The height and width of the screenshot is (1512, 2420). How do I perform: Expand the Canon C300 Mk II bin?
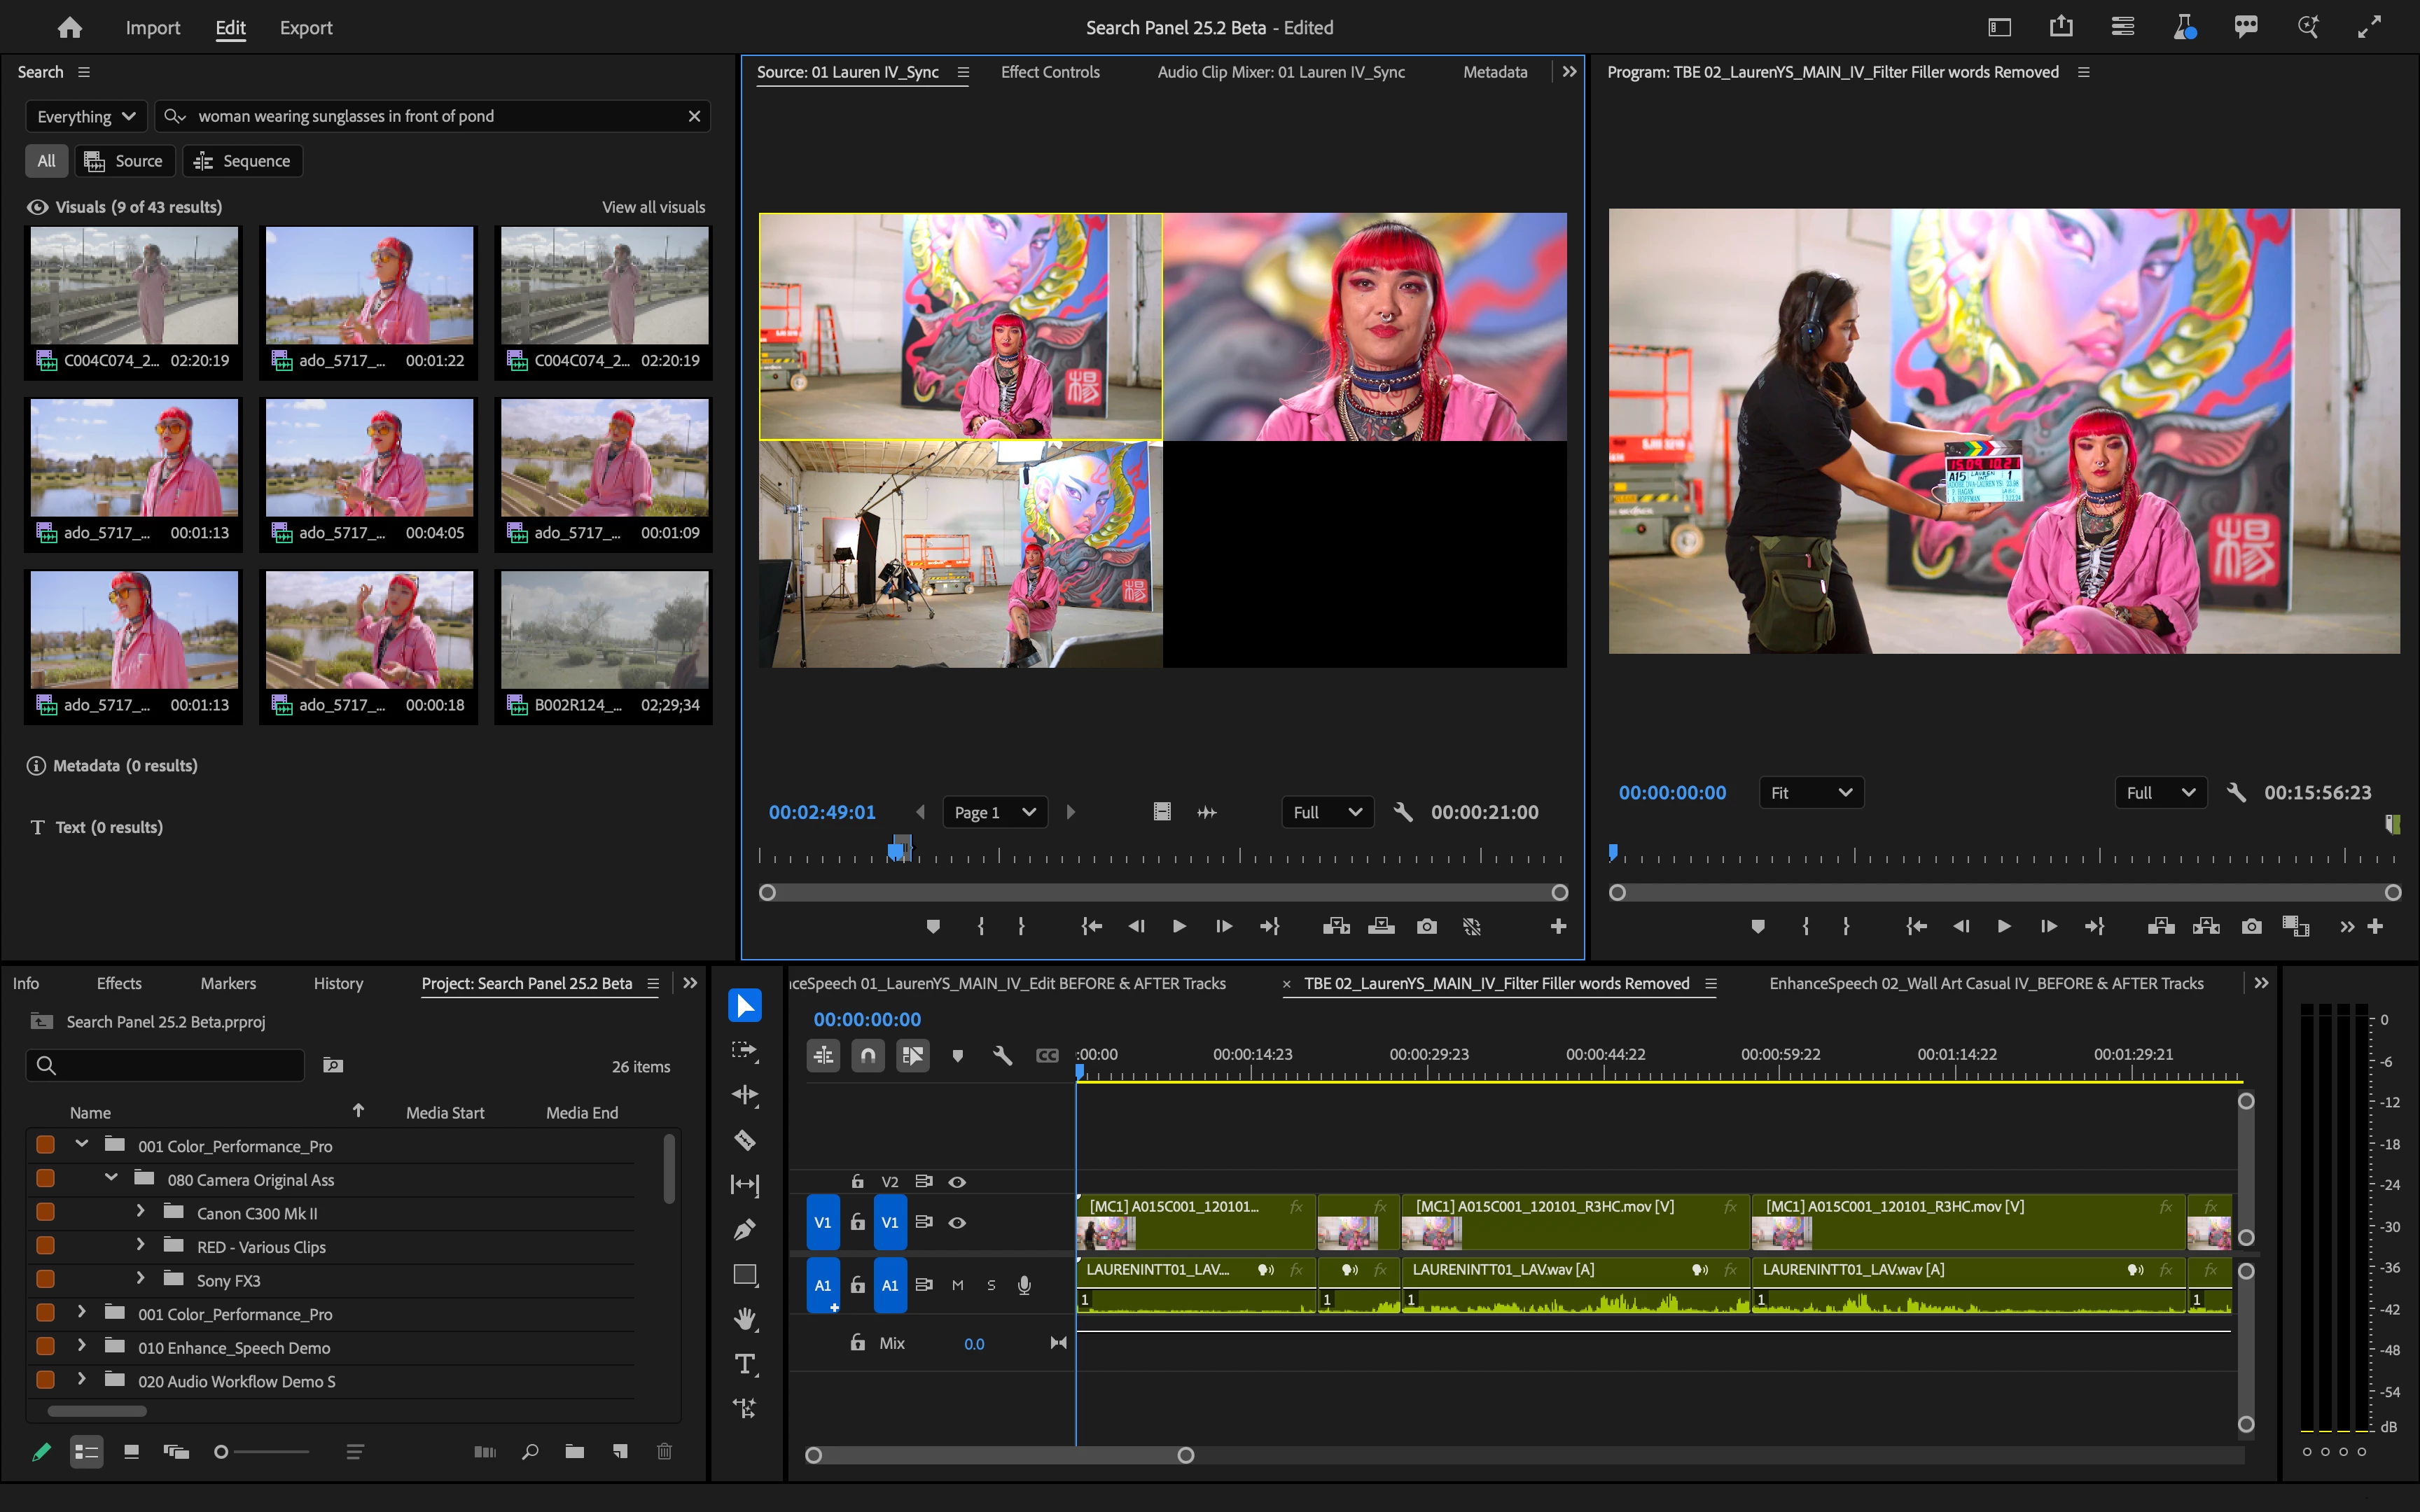[x=140, y=1213]
